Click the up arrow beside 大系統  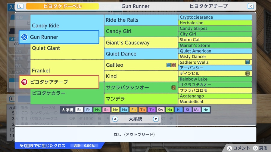[x=115, y=119]
